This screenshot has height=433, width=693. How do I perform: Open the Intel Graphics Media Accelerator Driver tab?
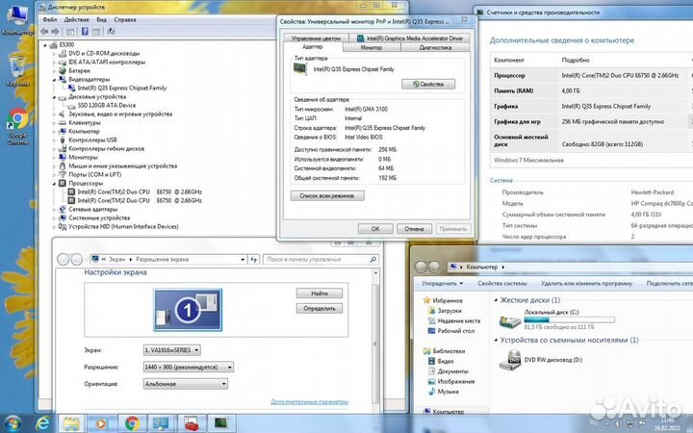coord(410,38)
